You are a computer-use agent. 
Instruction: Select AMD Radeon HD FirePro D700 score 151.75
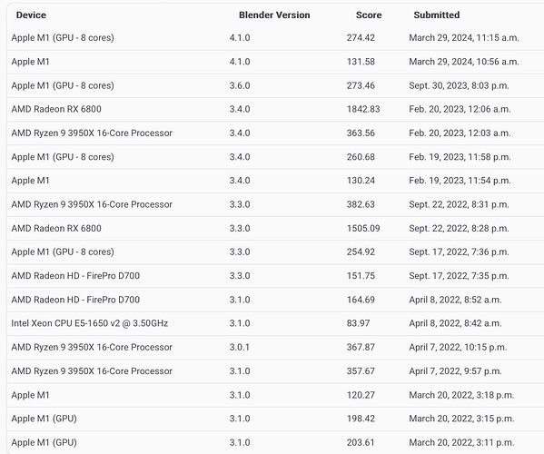point(275,276)
